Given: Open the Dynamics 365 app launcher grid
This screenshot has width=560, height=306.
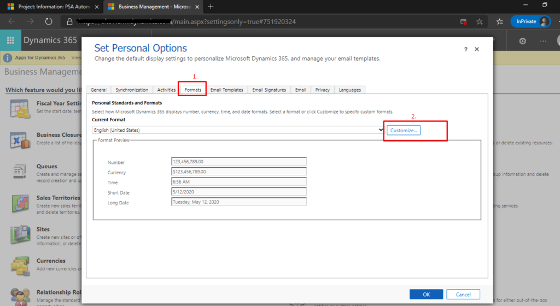Looking at the screenshot, I should click(10, 40).
